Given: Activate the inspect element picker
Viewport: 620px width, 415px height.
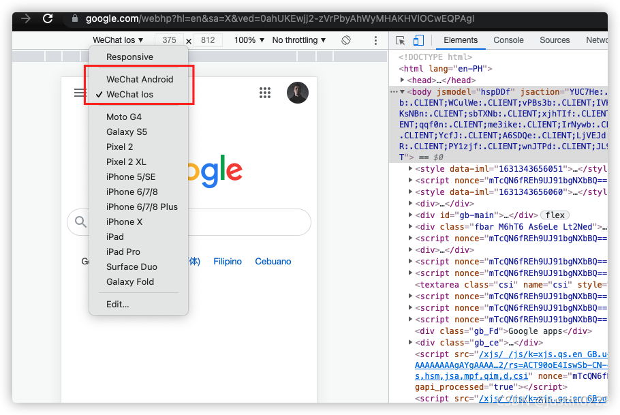Looking at the screenshot, I should pyautogui.click(x=400, y=40).
